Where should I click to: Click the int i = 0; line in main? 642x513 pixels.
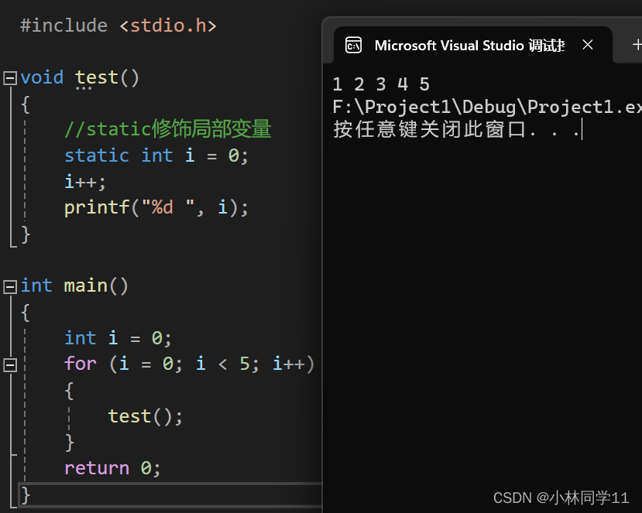click(x=118, y=338)
